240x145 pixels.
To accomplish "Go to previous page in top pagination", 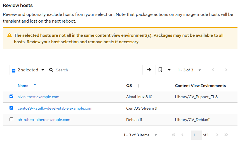I will [213, 70].
